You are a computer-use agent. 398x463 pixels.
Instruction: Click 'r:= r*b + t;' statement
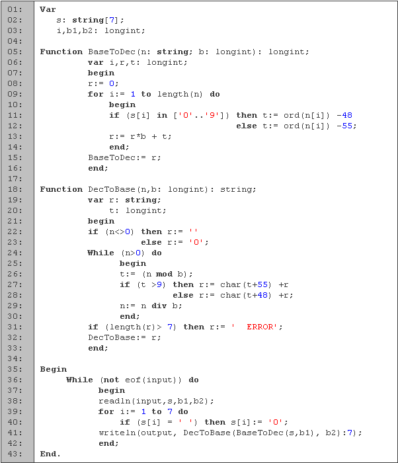point(140,136)
